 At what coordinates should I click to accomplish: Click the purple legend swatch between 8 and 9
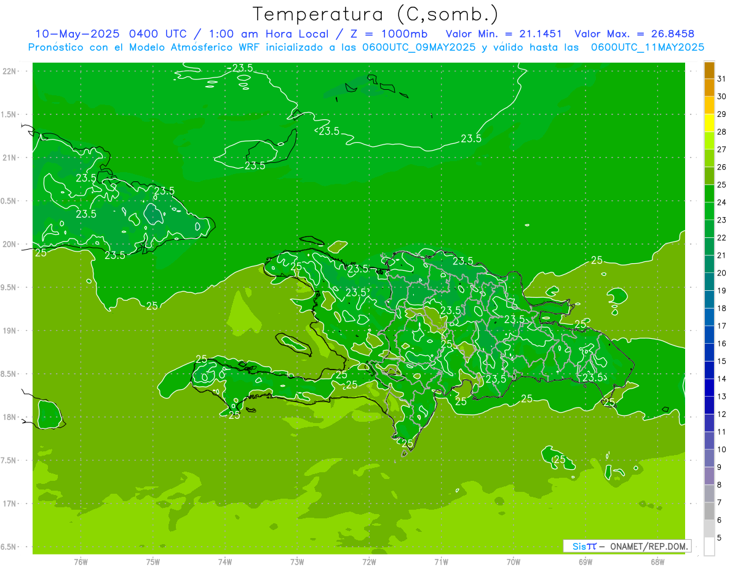point(709,476)
